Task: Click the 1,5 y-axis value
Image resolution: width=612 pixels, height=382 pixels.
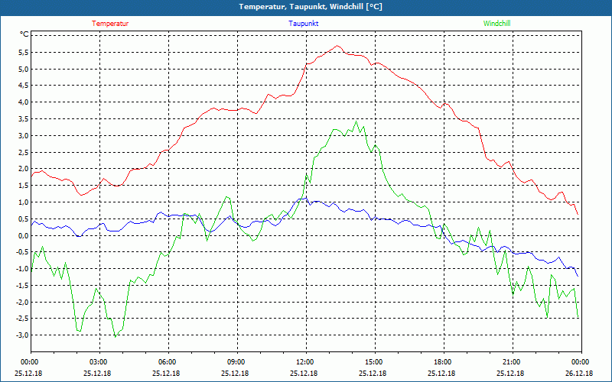Action: [24, 186]
